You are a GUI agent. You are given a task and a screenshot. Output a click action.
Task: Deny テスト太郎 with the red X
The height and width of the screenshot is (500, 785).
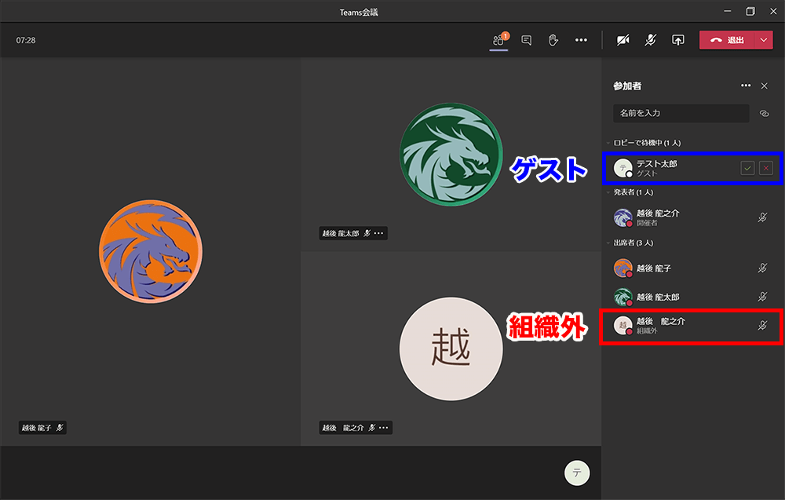(766, 167)
